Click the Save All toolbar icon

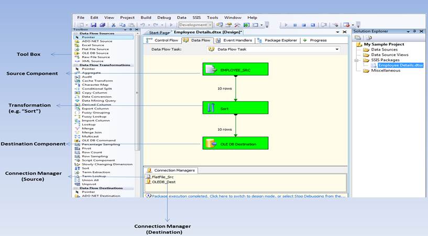[x=102, y=25]
